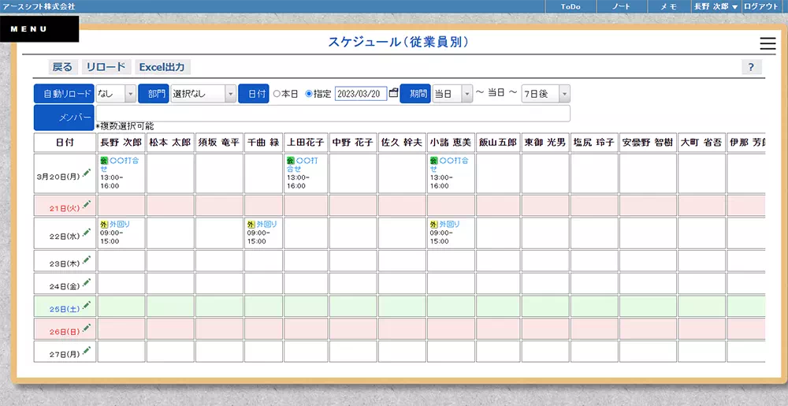Edit schedule pencil for 22日(水)

click(x=87, y=232)
